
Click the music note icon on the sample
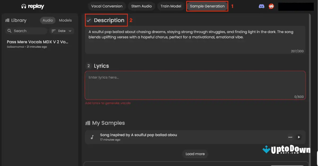pos(92,137)
